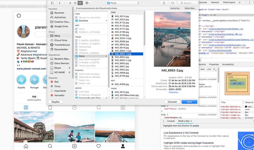Click the Abrir button
The width and height of the screenshot is (254, 150).
point(189,102)
